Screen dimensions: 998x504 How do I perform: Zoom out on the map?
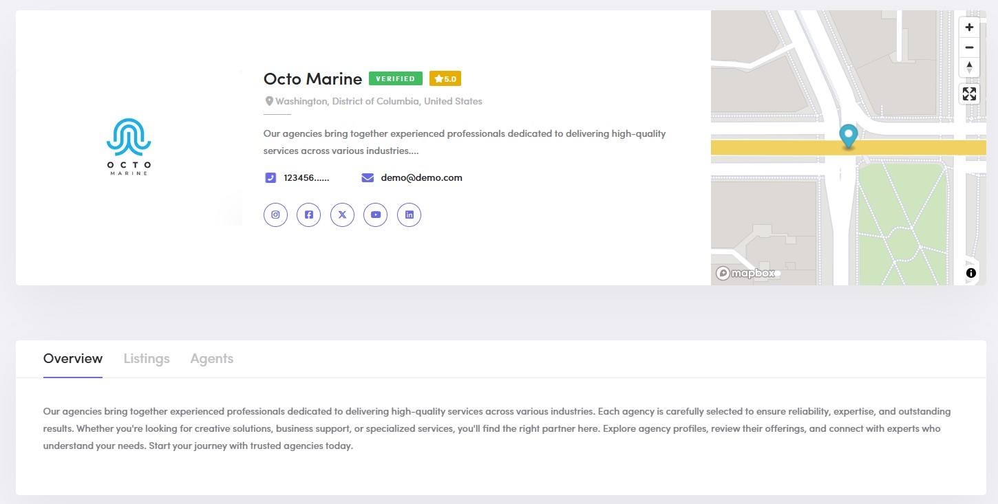pyautogui.click(x=969, y=47)
